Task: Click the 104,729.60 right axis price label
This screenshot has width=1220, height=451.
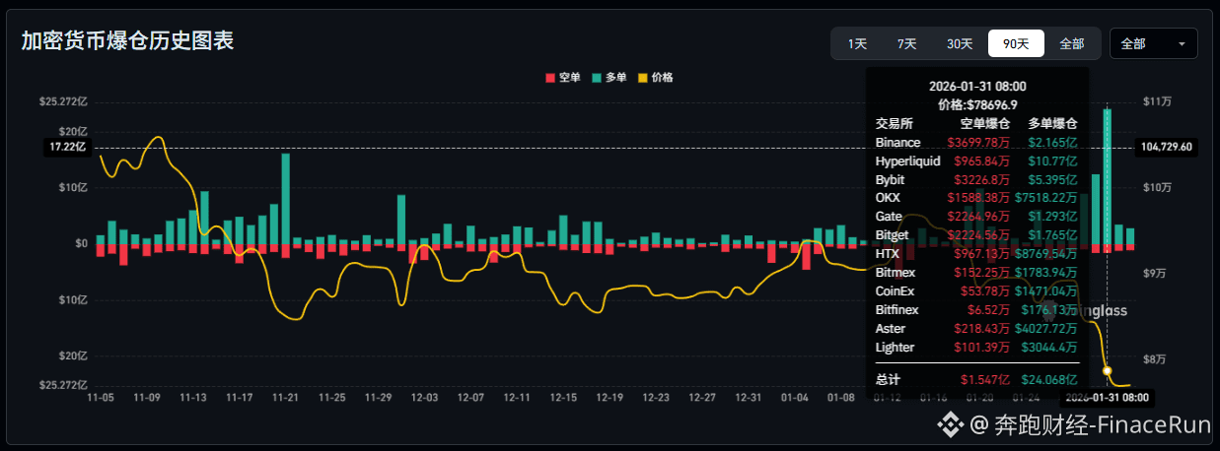Action: click(1167, 147)
